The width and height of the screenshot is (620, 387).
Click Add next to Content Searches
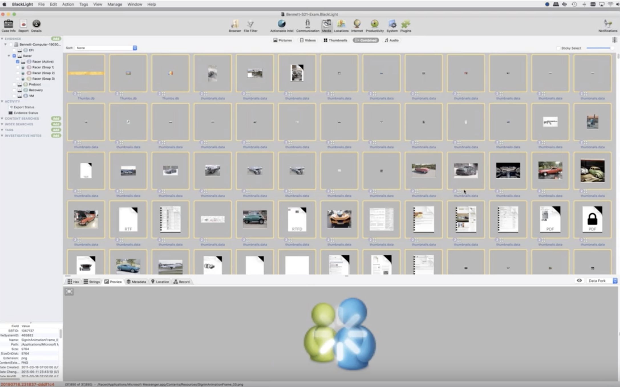coord(56,119)
